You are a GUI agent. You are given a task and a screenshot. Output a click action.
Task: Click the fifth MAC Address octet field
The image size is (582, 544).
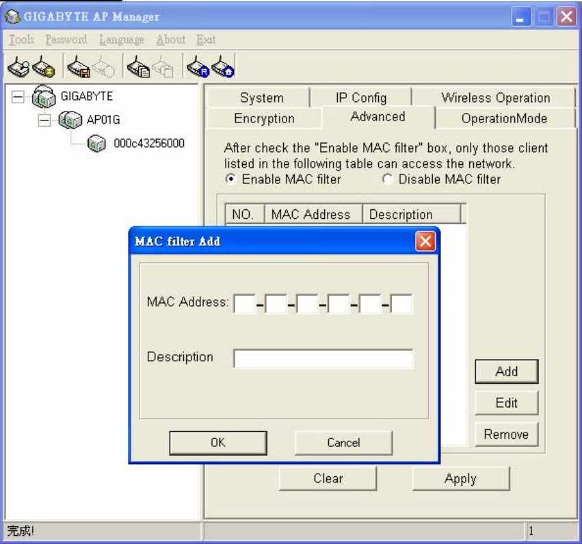(x=370, y=304)
